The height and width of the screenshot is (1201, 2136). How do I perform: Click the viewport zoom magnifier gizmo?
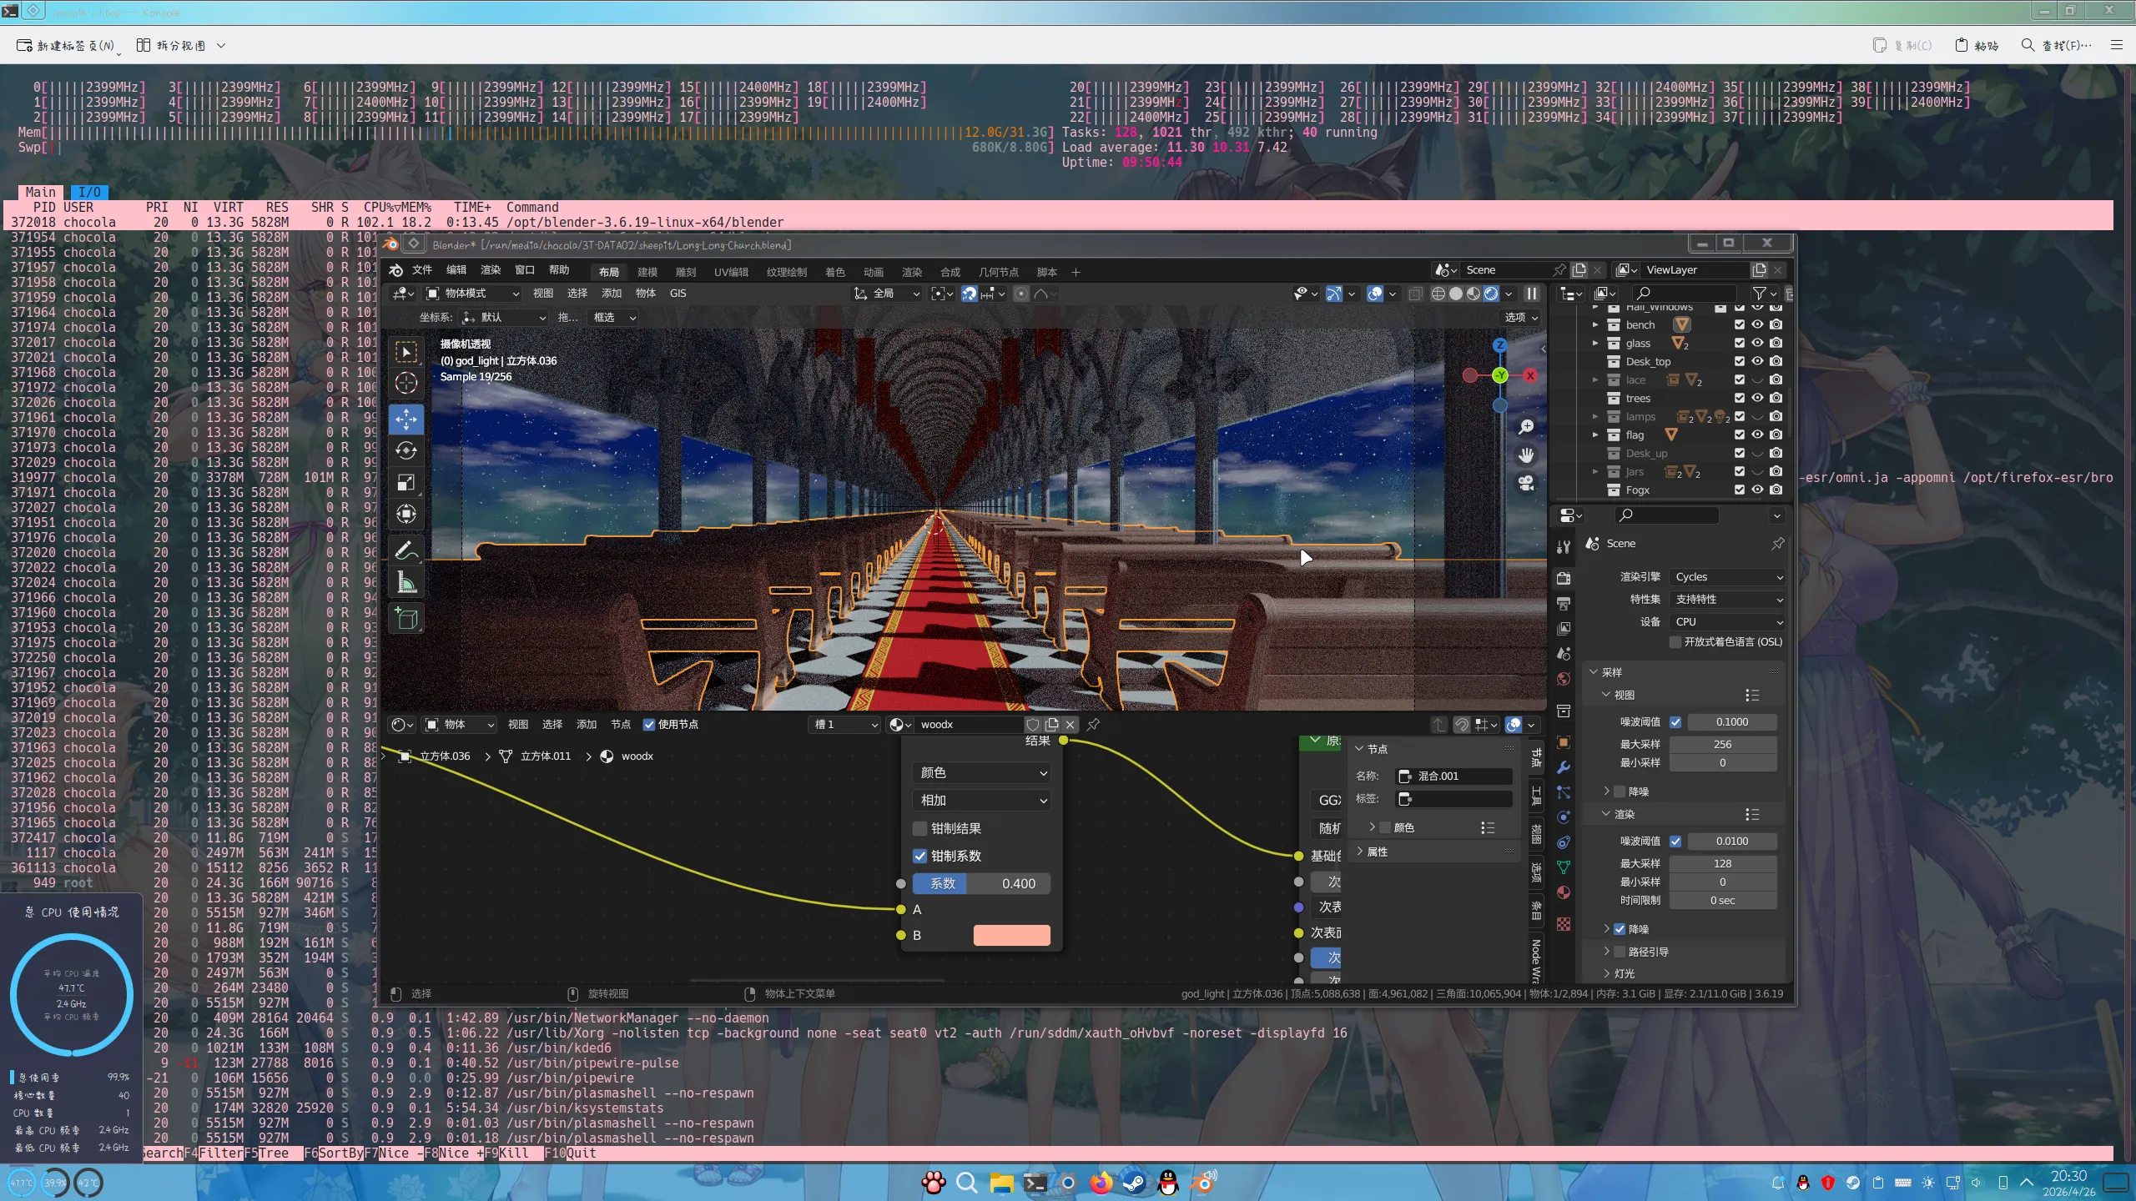pyautogui.click(x=1526, y=427)
